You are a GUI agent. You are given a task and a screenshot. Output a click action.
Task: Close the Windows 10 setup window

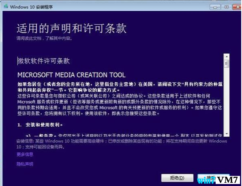tap(237, 7)
